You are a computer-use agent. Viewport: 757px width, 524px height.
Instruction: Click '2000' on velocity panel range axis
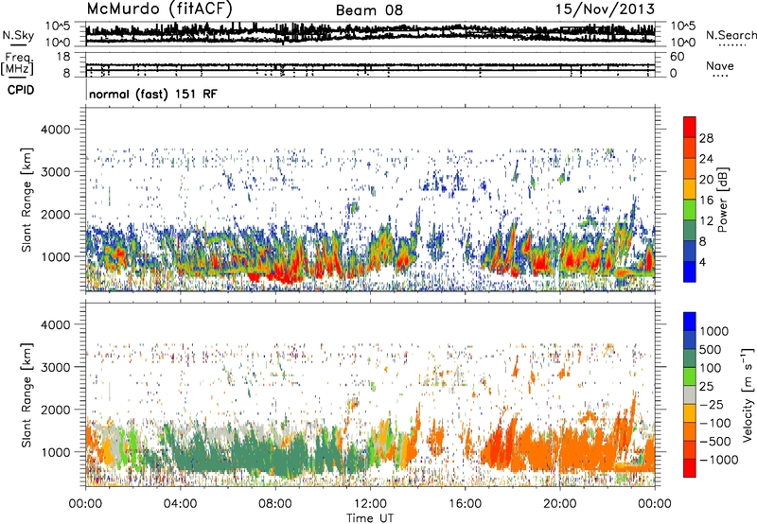tap(55, 410)
